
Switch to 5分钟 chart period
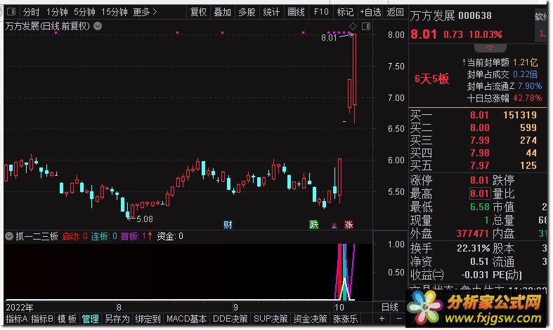[84, 13]
